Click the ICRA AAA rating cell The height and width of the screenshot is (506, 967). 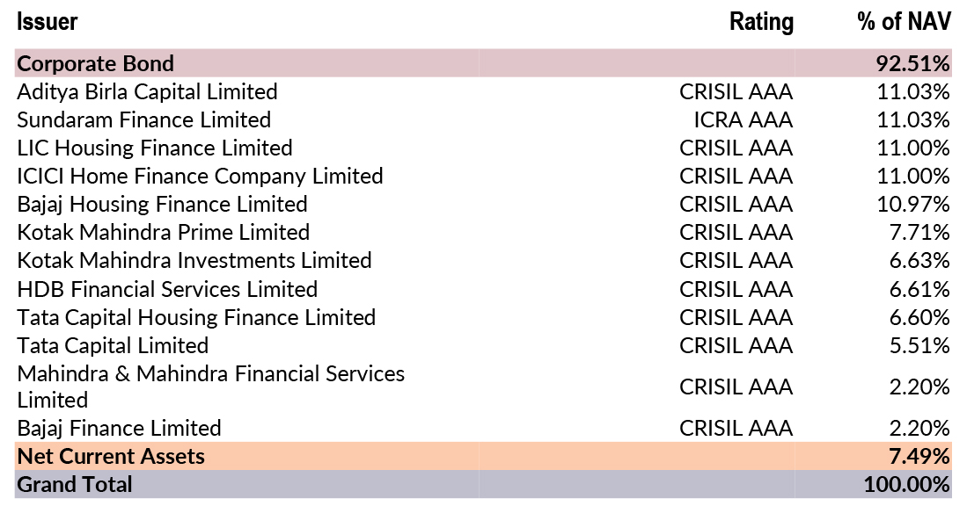[743, 119]
